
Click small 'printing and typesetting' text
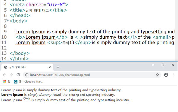tap(85, 95)
